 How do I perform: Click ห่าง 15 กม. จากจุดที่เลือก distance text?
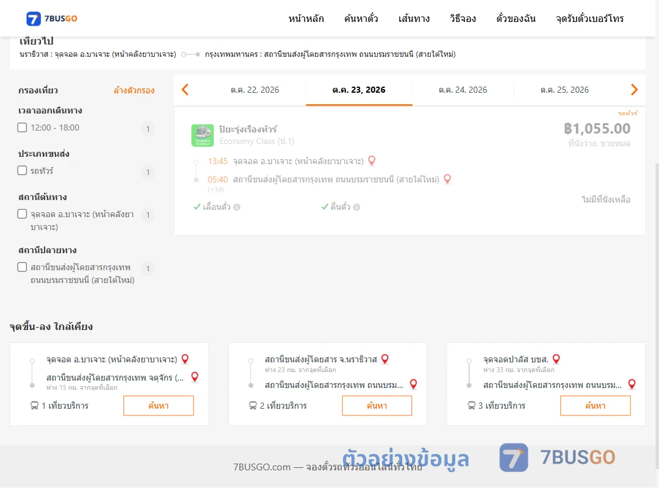tap(82, 387)
